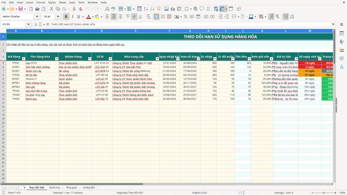This screenshot has height=195, width=347.
Task: Insert a special character via Omega icon
Action: tap(187, 9)
